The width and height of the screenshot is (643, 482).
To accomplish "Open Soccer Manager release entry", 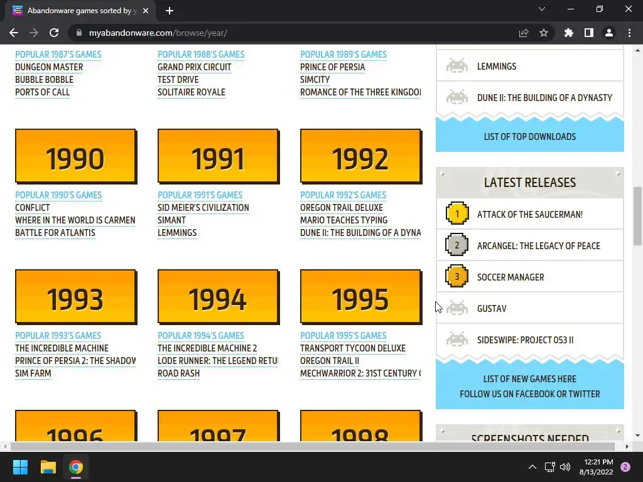I will tap(511, 277).
